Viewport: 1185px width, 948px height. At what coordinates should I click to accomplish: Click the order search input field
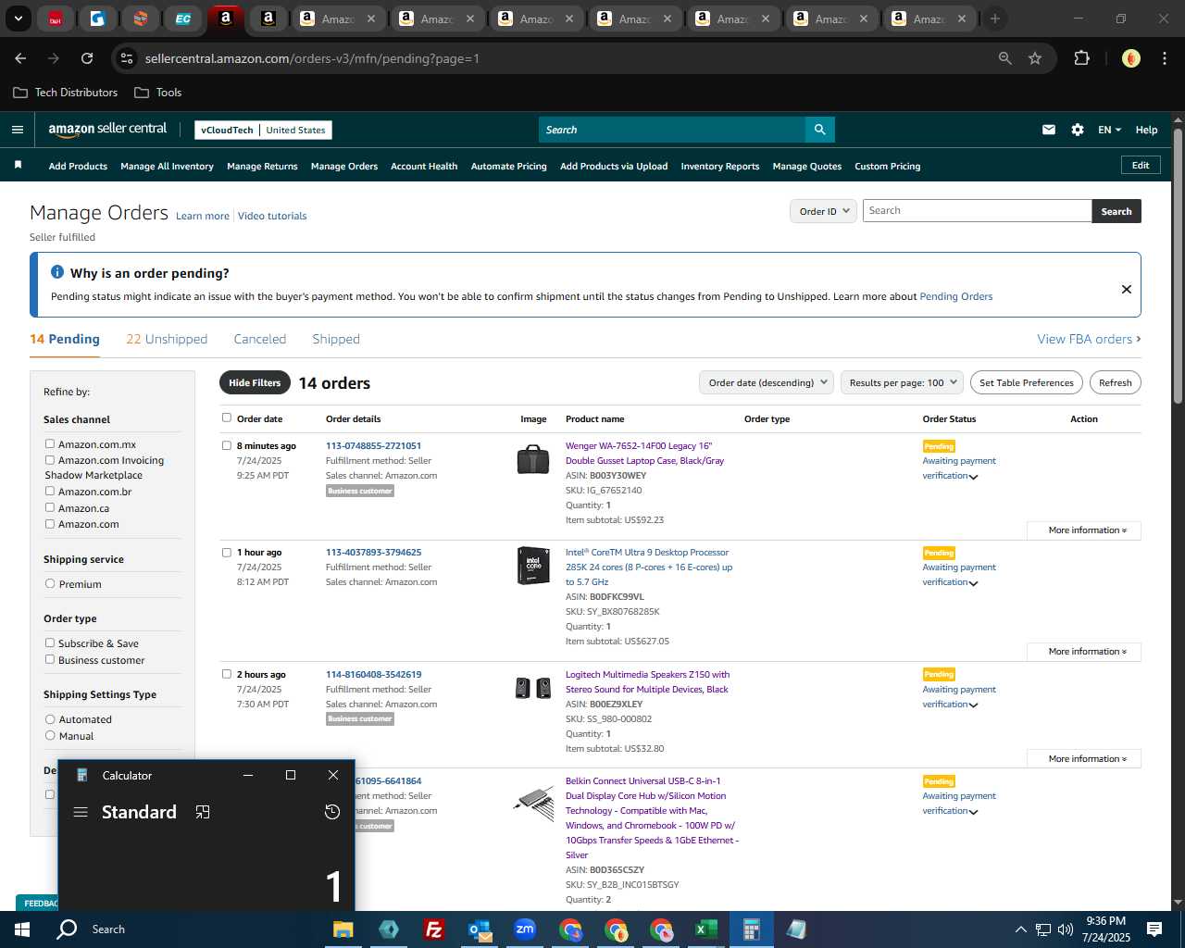pos(977,211)
